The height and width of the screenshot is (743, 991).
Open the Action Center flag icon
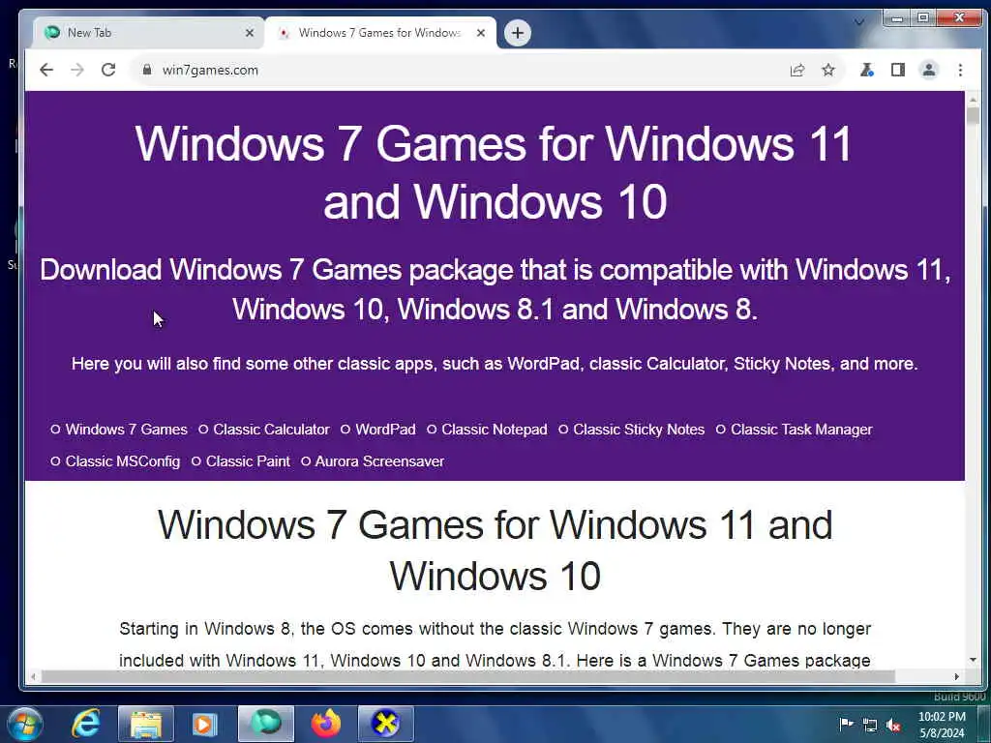(x=846, y=724)
